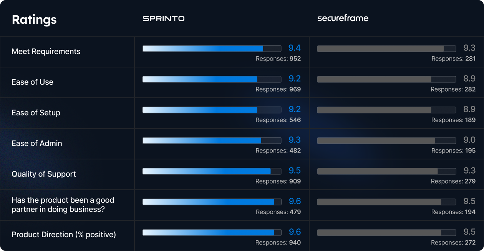This screenshot has height=251, width=484.
Task: Select the Meet Requirements row label
Action: 46,51
